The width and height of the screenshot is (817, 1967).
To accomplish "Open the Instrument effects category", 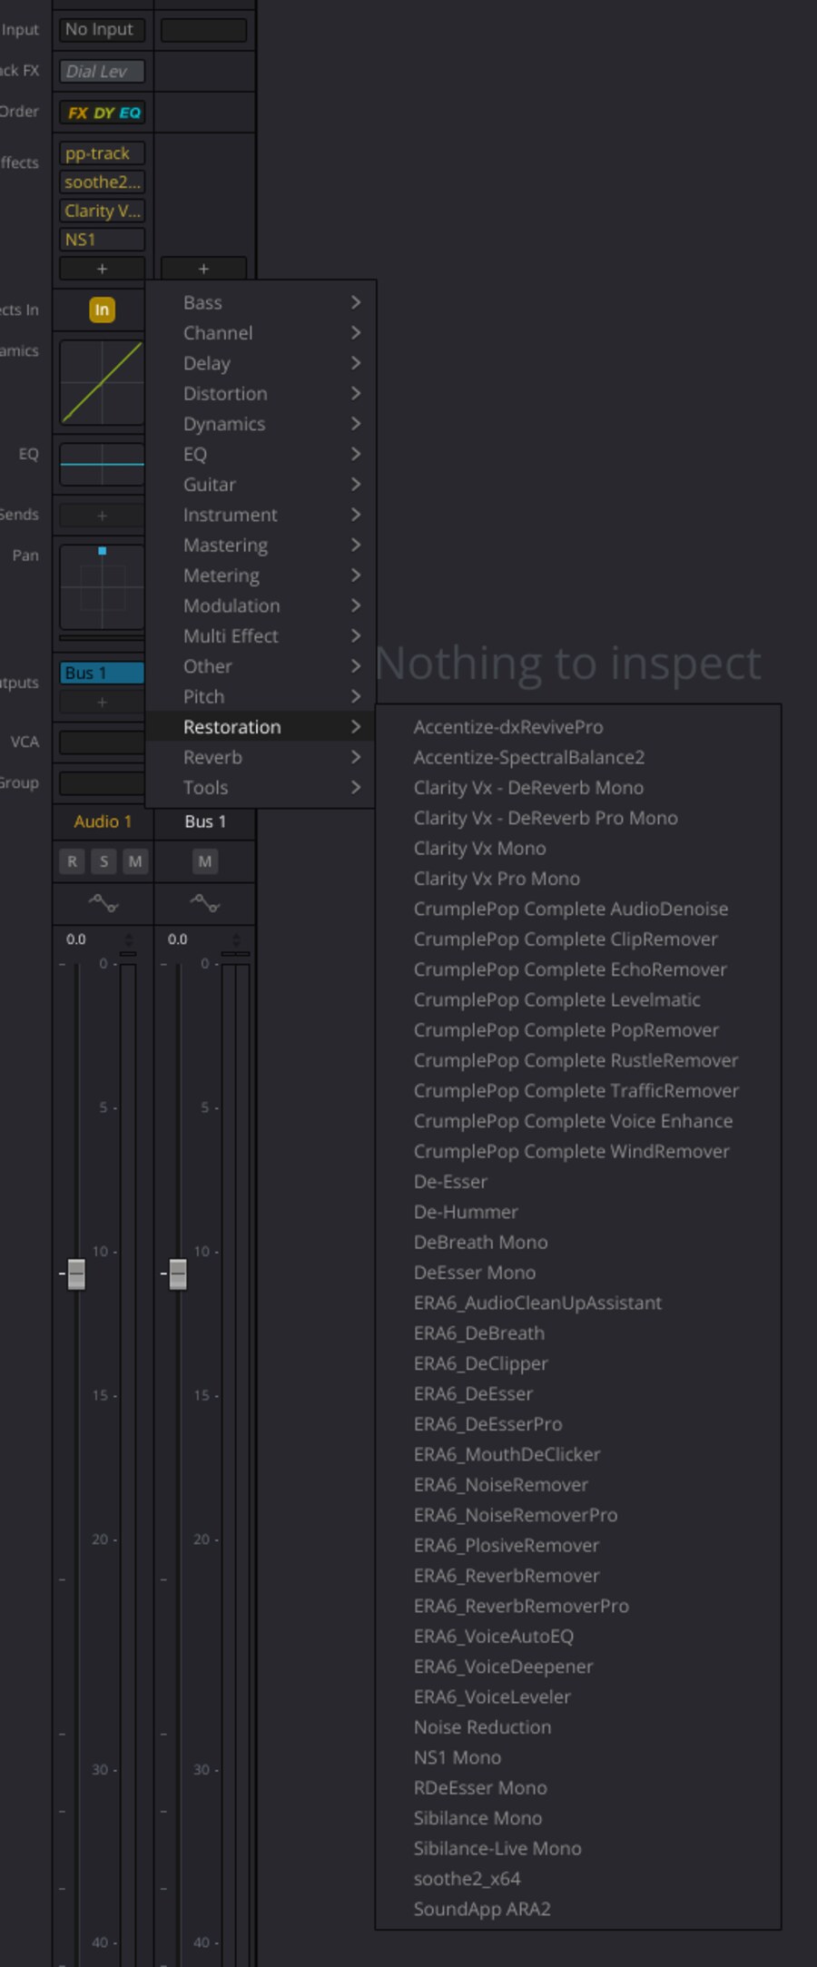I will click(261, 515).
